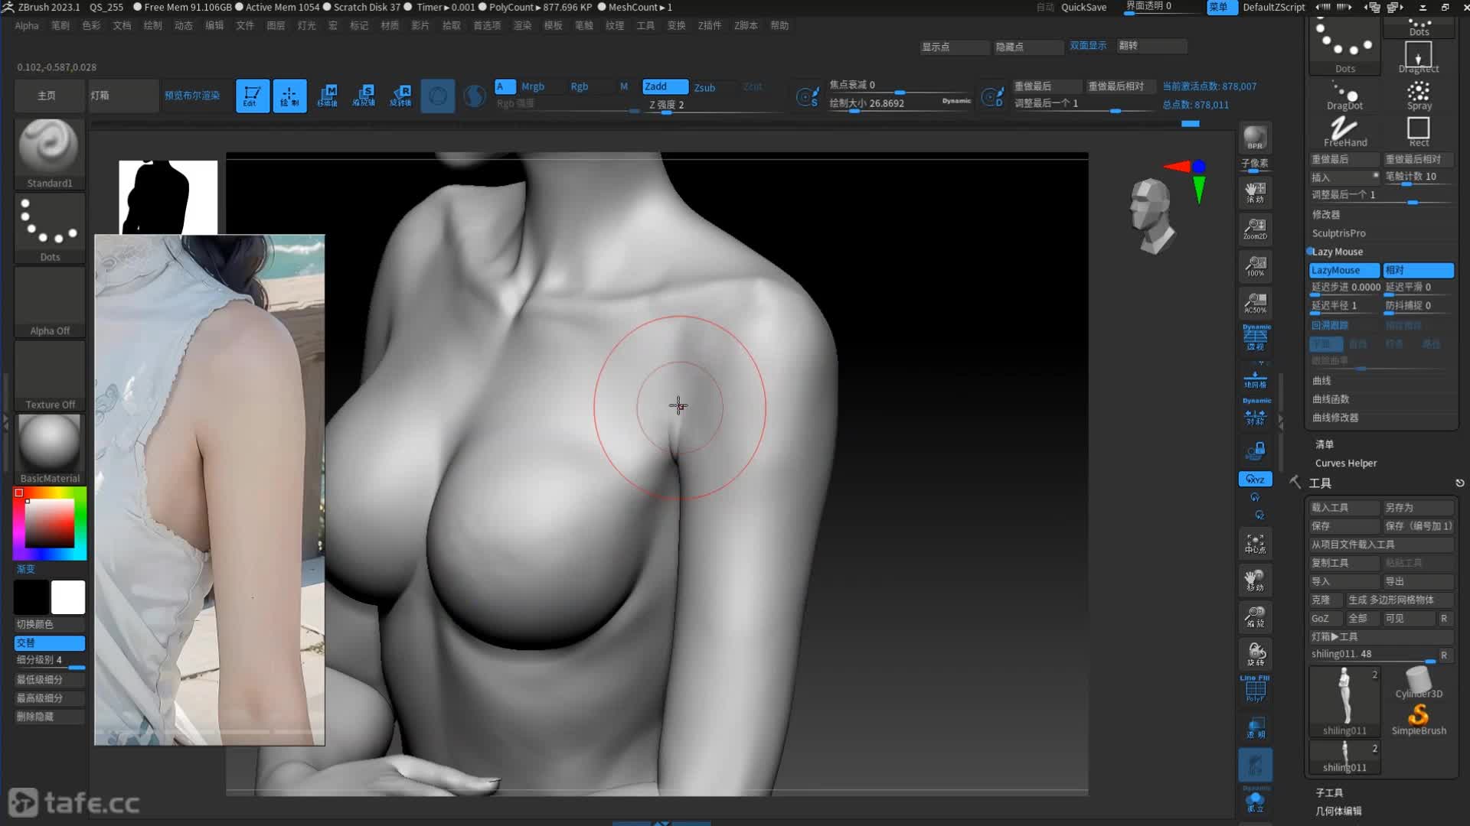The height and width of the screenshot is (826, 1470).
Task: Toggle the Draw (绘制) mode button
Action: click(x=289, y=96)
